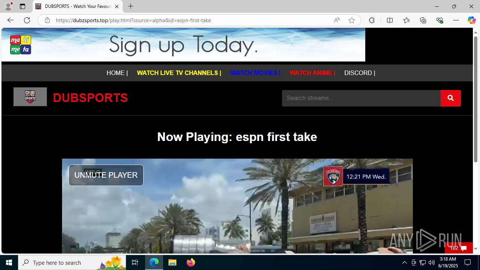
Task: Add this page to favorites star
Action: tap(351, 20)
